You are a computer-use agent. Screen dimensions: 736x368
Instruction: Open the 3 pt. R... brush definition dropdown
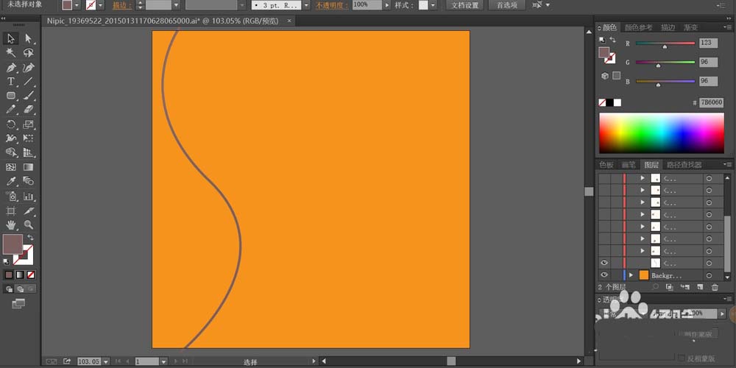click(x=306, y=5)
